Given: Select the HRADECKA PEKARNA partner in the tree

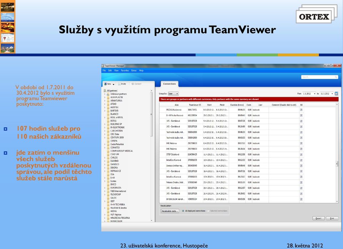Looking at the screenshot, I should coord(120,218).
